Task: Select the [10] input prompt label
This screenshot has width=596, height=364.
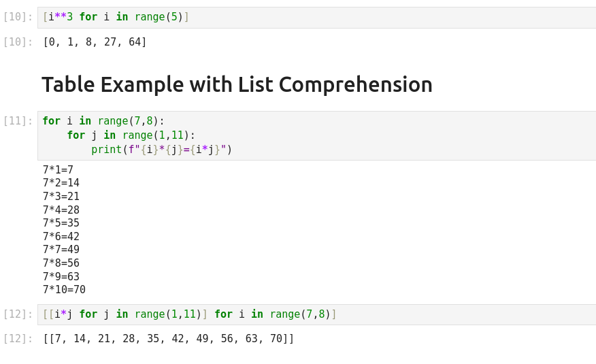Action: (x=18, y=17)
